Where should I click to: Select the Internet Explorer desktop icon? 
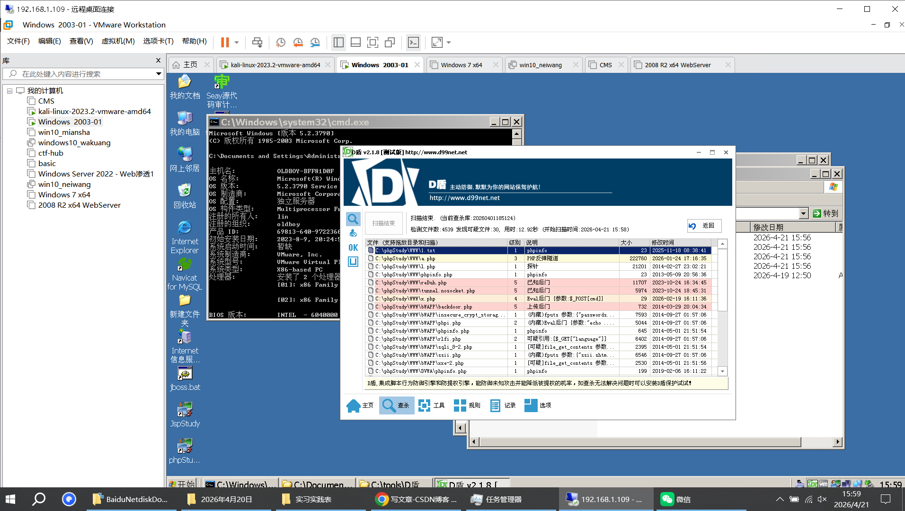pos(185,237)
